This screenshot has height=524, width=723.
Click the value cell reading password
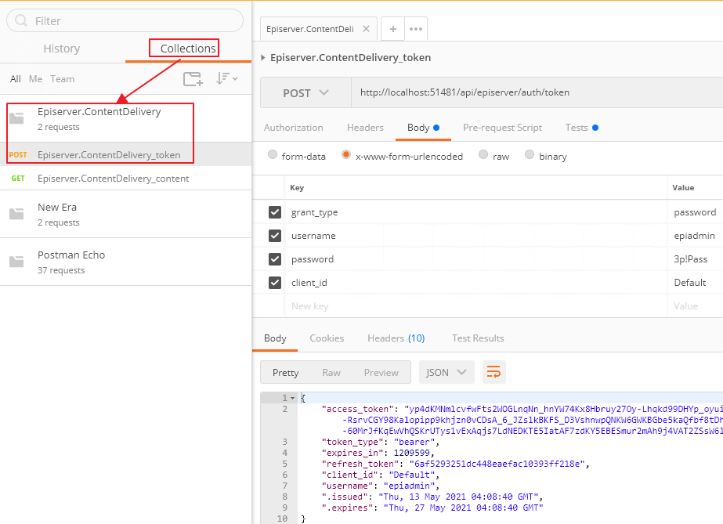pyautogui.click(x=696, y=212)
